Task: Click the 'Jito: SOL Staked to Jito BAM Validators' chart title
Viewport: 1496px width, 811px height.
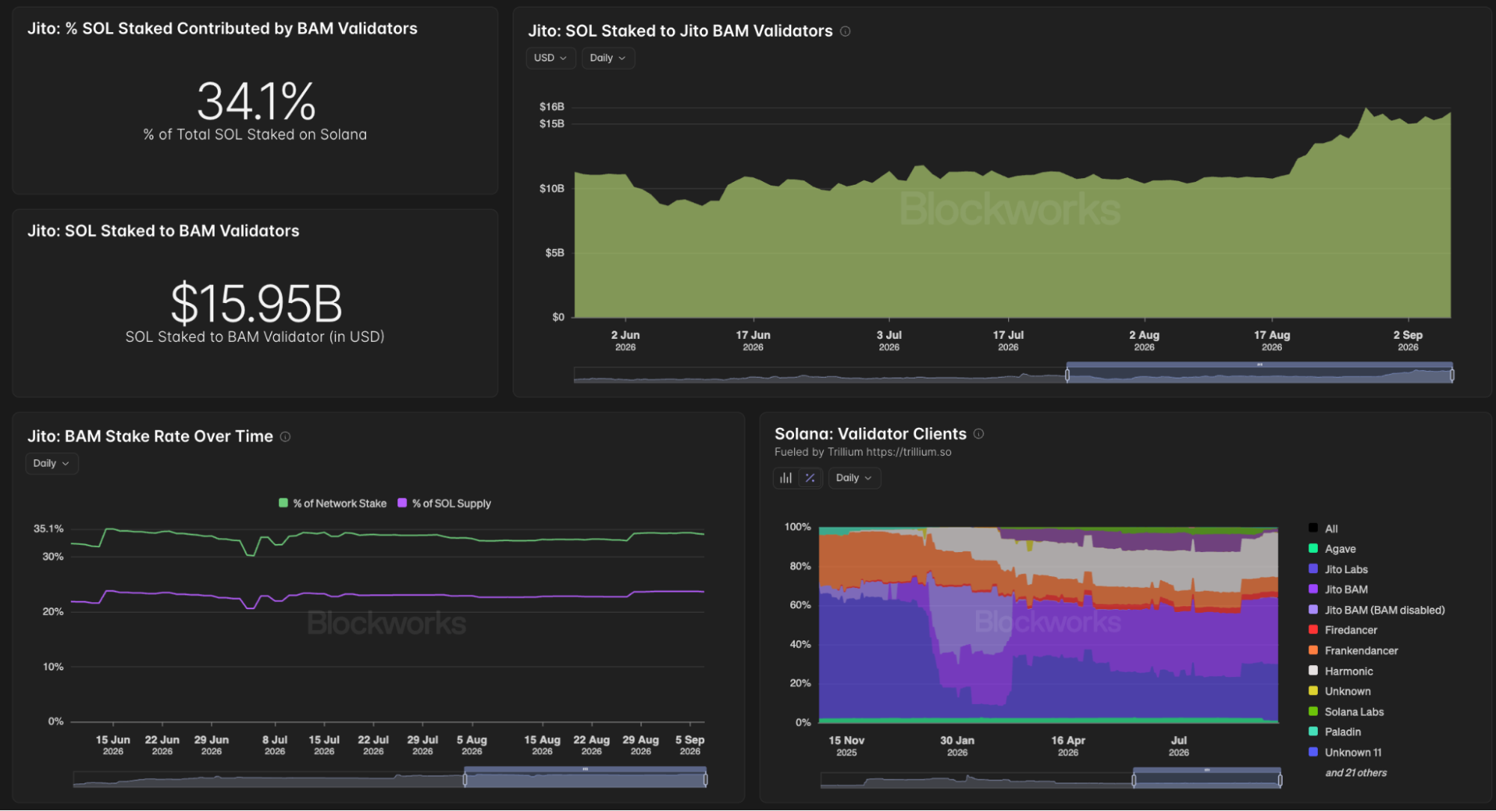Action: coord(680,31)
